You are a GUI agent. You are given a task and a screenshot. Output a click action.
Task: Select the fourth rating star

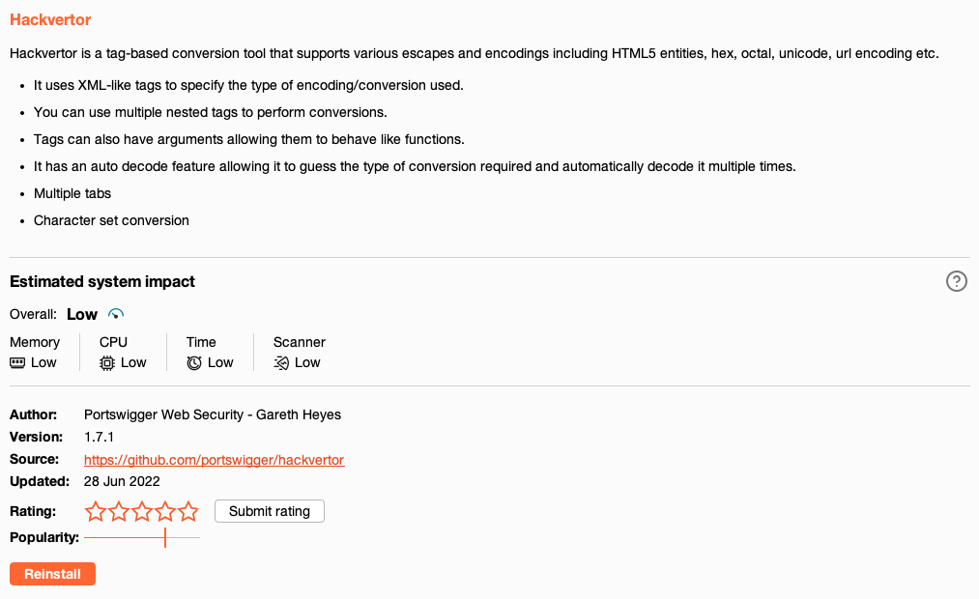pyautogui.click(x=164, y=511)
